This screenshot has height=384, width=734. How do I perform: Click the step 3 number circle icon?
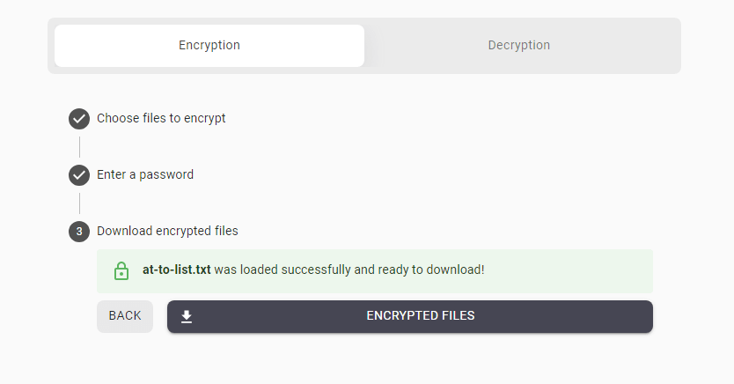tap(79, 232)
